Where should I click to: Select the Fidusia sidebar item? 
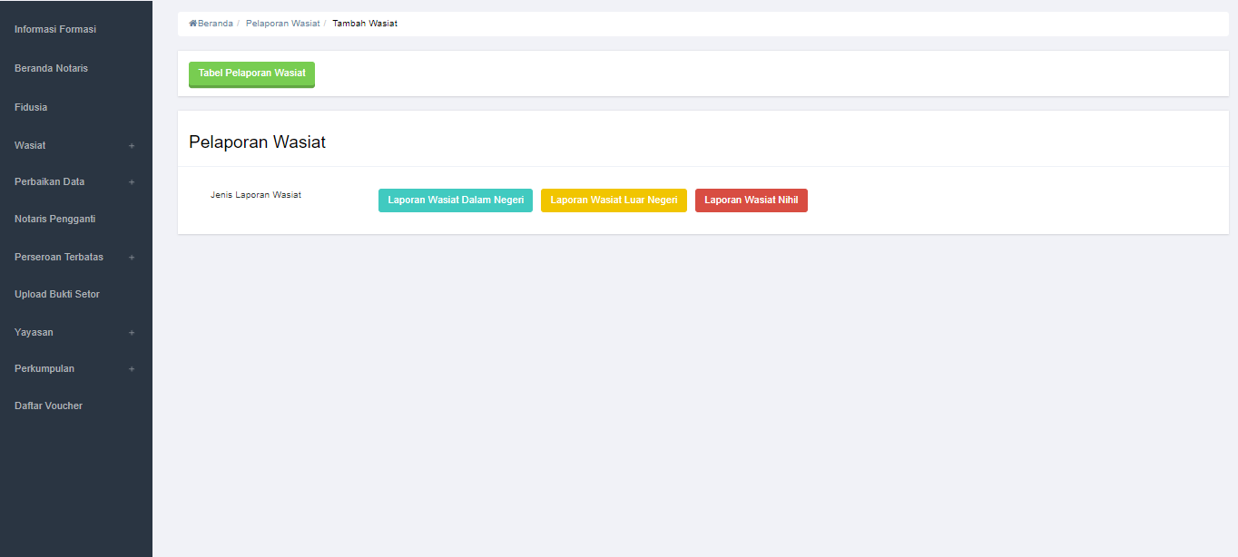pos(31,107)
